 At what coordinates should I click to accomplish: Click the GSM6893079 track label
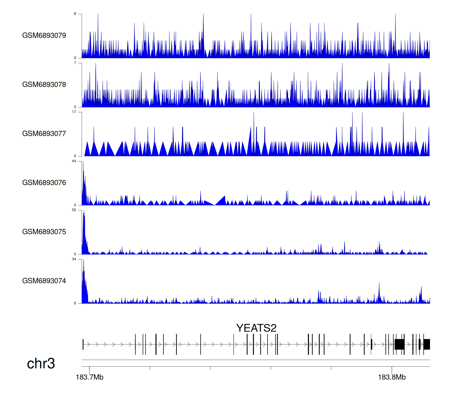pyautogui.click(x=44, y=36)
